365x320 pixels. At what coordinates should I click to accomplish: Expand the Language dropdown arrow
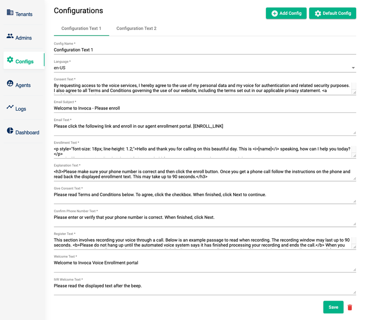click(x=353, y=68)
